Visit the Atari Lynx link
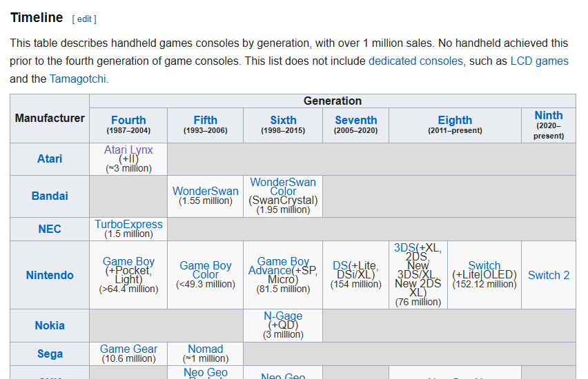 [128, 150]
